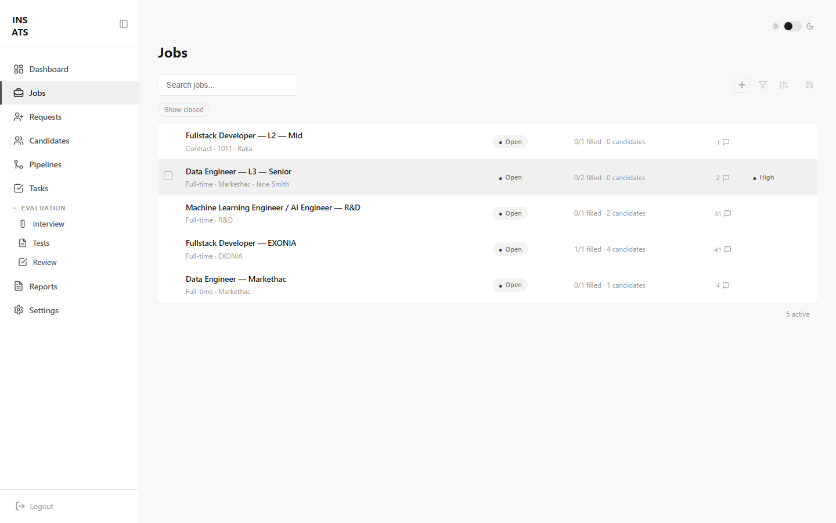This screenshot has height=523, width=836.
Task: Click 'Full-time · Markethac · Jane Smith' subtitle
Action: pos(237,184)
